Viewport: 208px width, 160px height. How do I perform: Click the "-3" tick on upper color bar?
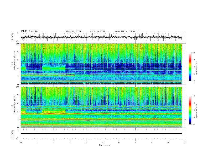(194, 53)
